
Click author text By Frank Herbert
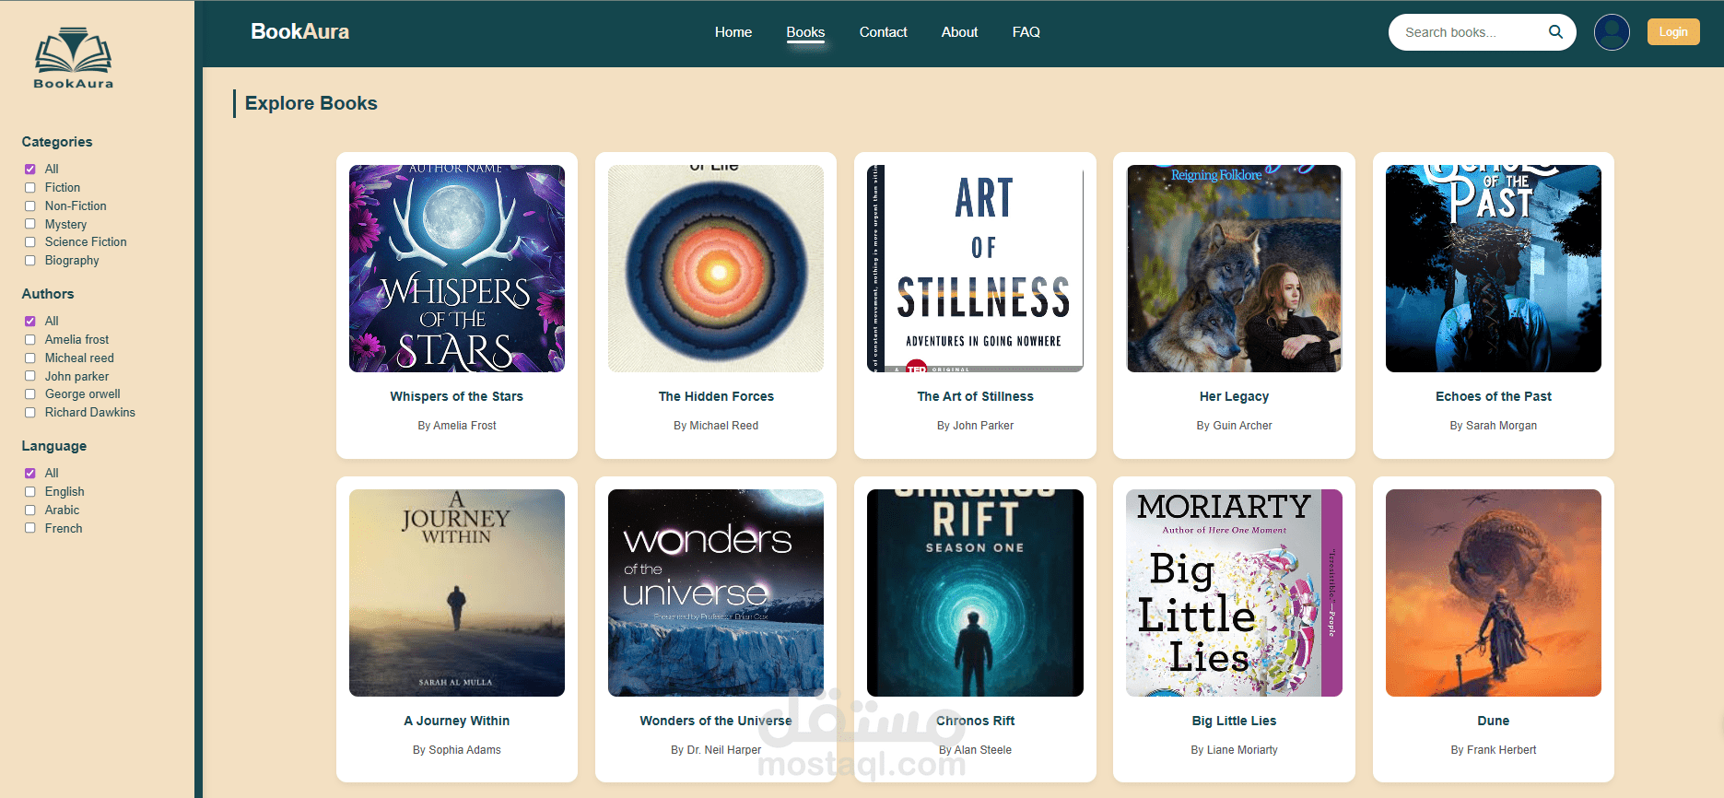(1494, 750)
